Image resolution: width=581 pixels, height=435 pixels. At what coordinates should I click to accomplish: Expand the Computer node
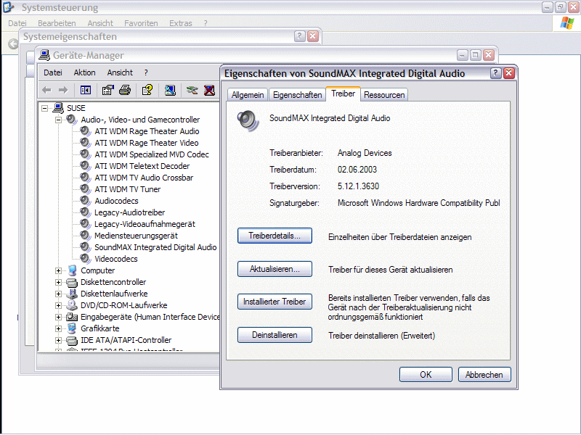(x=58, y=270)
